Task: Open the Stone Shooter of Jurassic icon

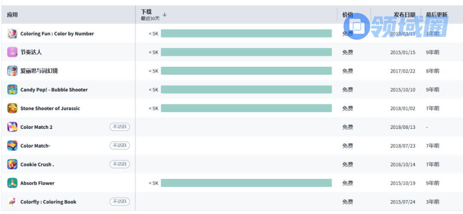Action: [12, 108]
